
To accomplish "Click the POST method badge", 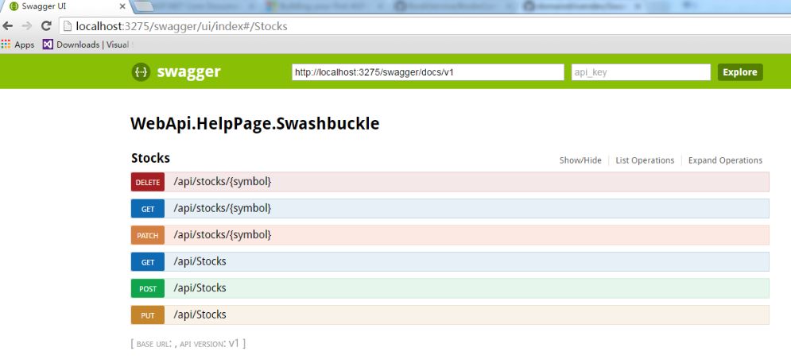I will pyautogui.click(x=148, y=289).
